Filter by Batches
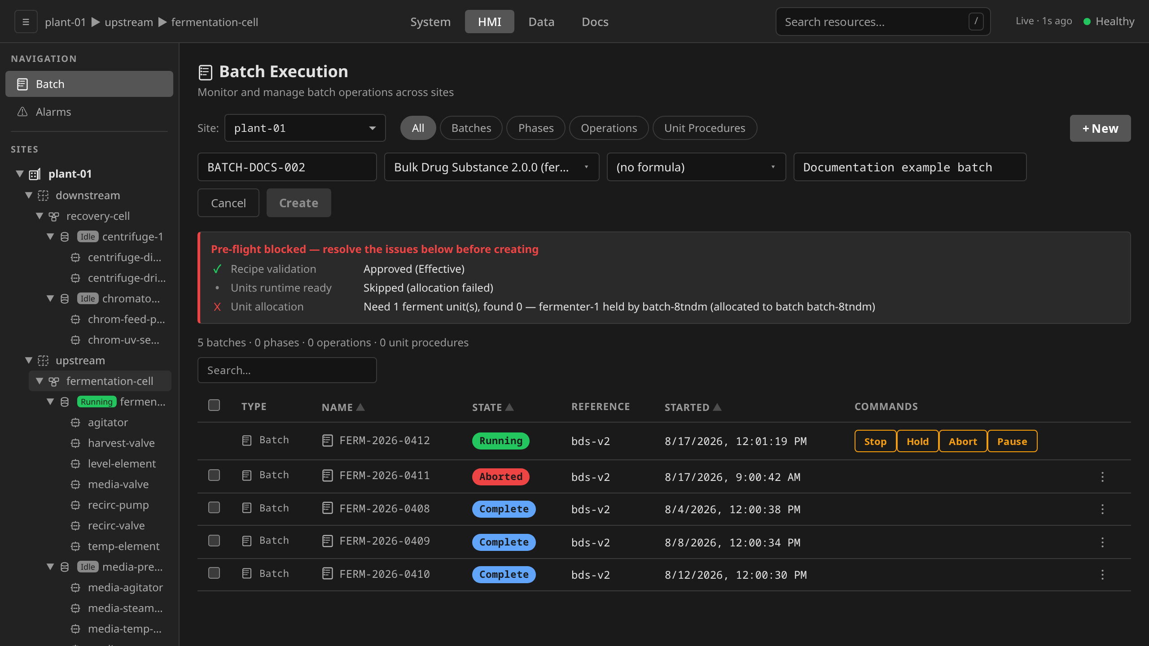This screenshot has height=646, width=1149. pos(471,128)
